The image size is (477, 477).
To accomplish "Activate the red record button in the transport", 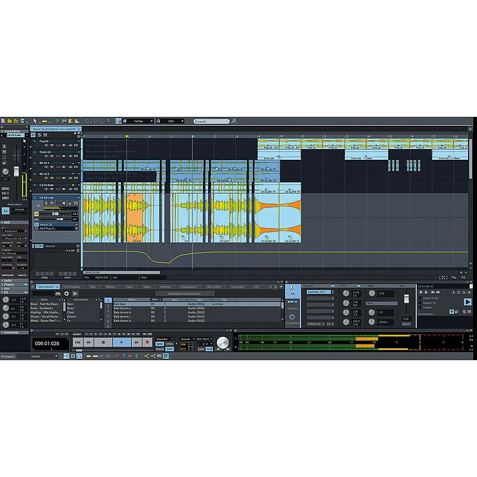I will tap(146, 342).
